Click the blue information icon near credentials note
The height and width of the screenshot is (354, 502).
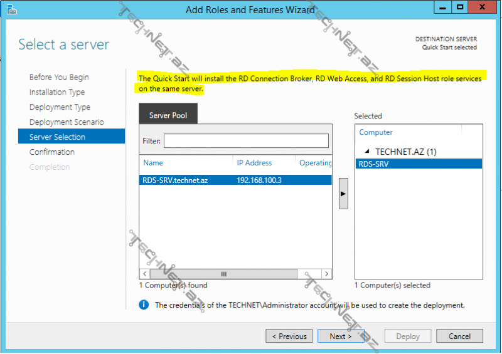(x=144, y=305)
